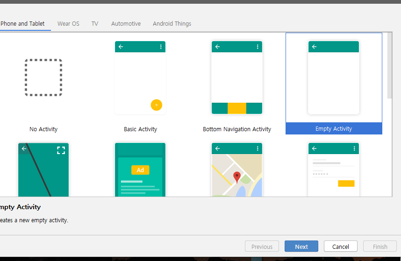Choose the Login form activity template
This screenshot has height=261, width=401.
[x=334, y=169]
